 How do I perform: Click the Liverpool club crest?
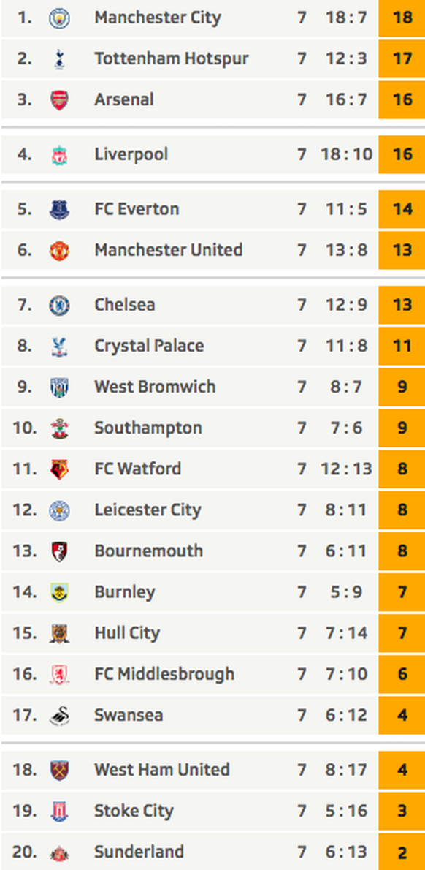pos(59,155)
